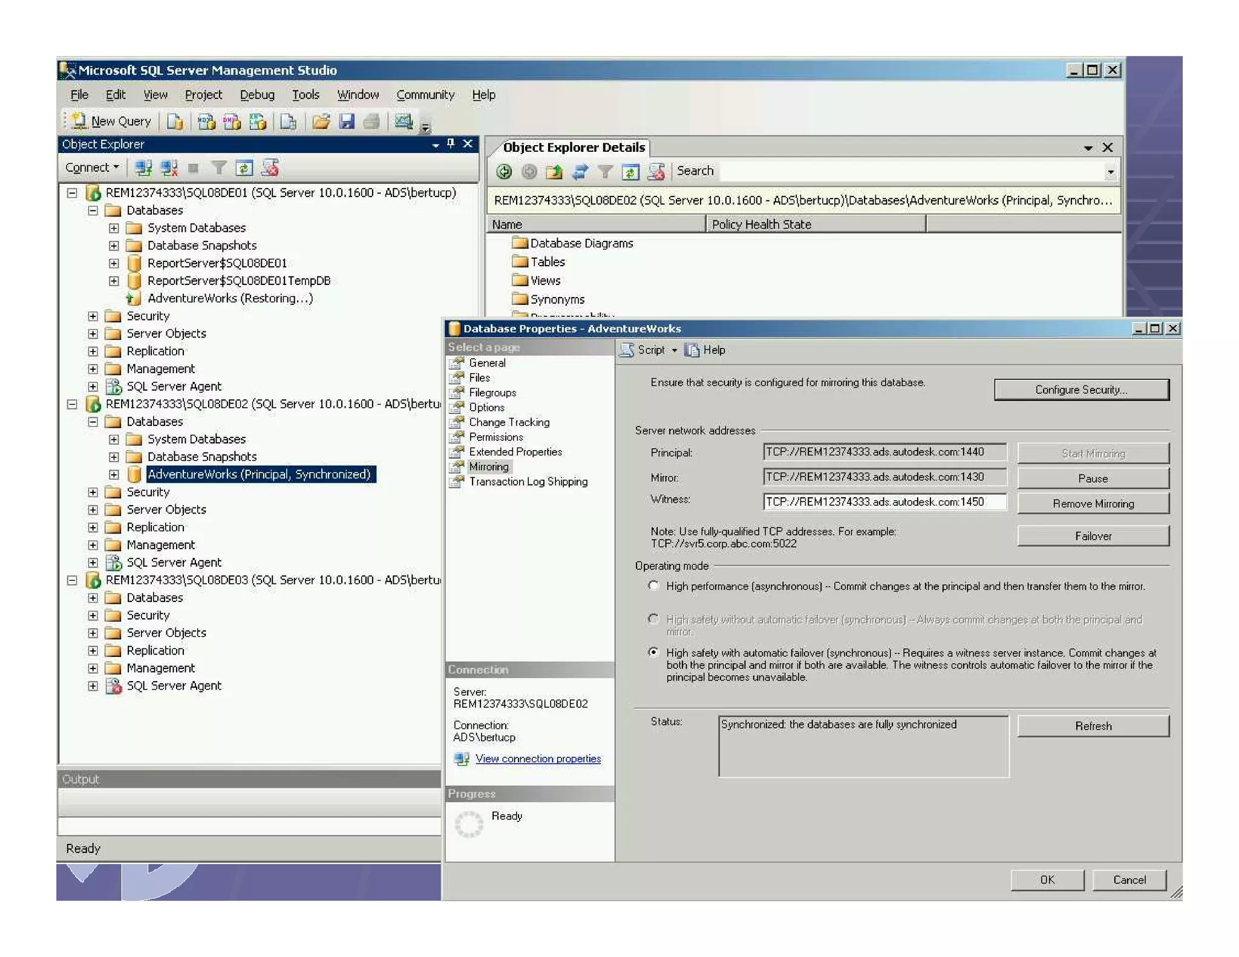Click the Remove Mirroring button

pyautogui.click(x=1093, y=503)
